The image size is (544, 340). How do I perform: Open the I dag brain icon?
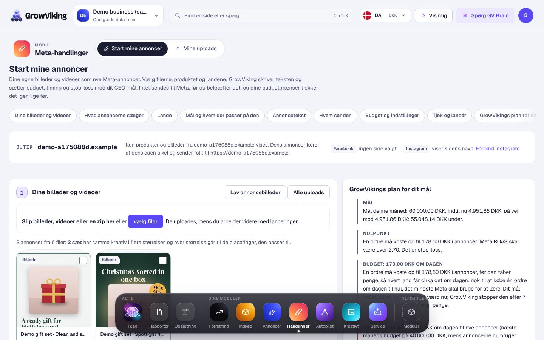pyautogui.click(x=133, y=312)
